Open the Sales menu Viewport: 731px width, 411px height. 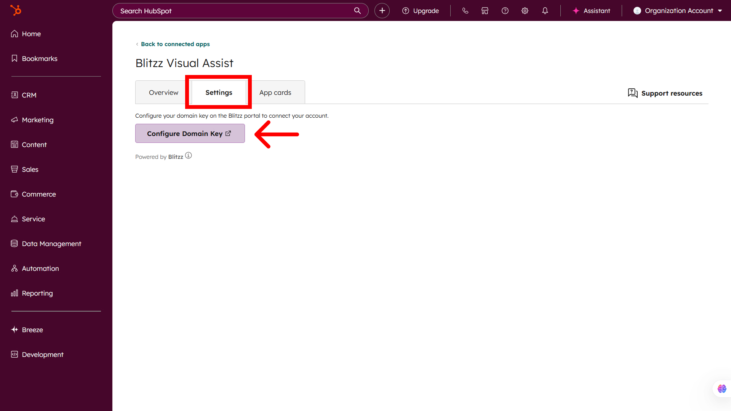pos(25,170)
